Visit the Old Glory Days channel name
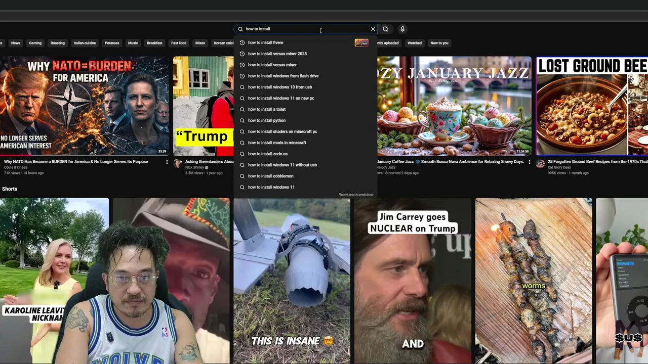 [559, 167]
